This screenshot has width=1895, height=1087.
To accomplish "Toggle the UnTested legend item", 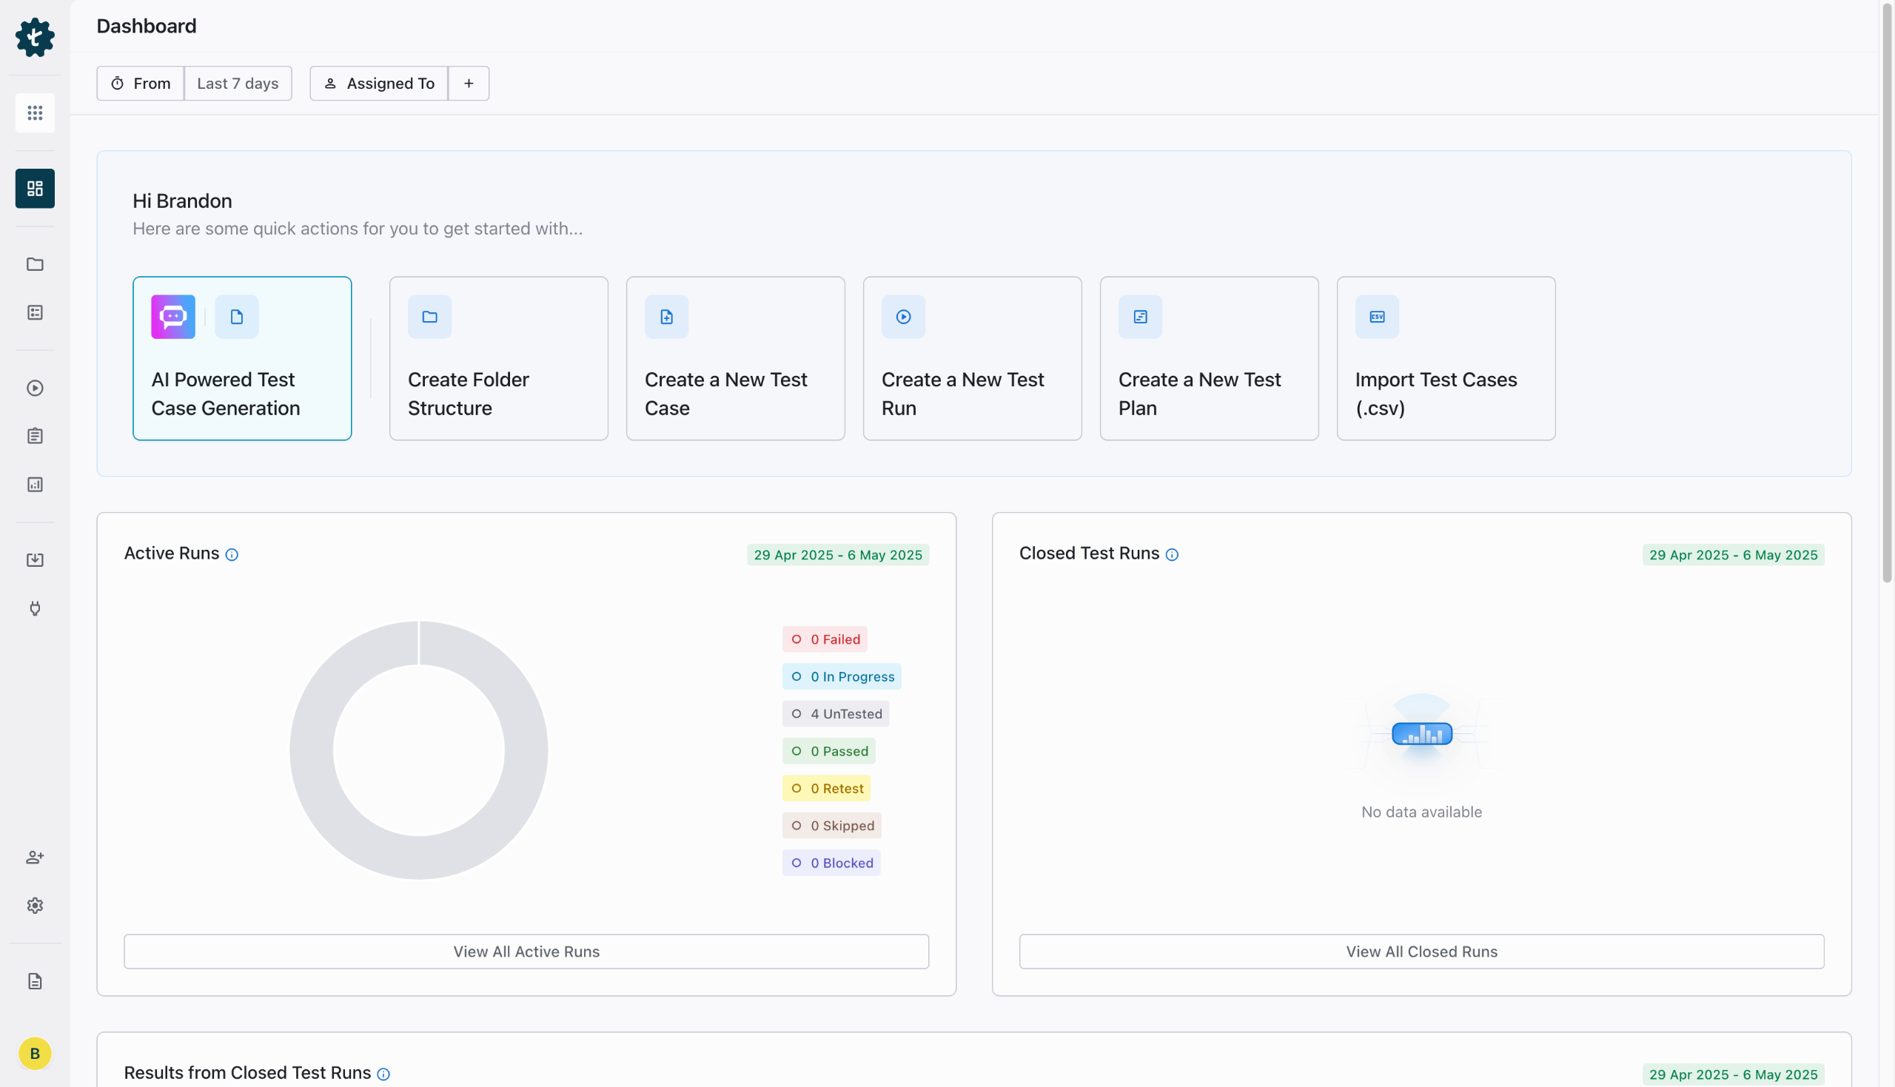I will pyautogui.click(x=835, y=715).
